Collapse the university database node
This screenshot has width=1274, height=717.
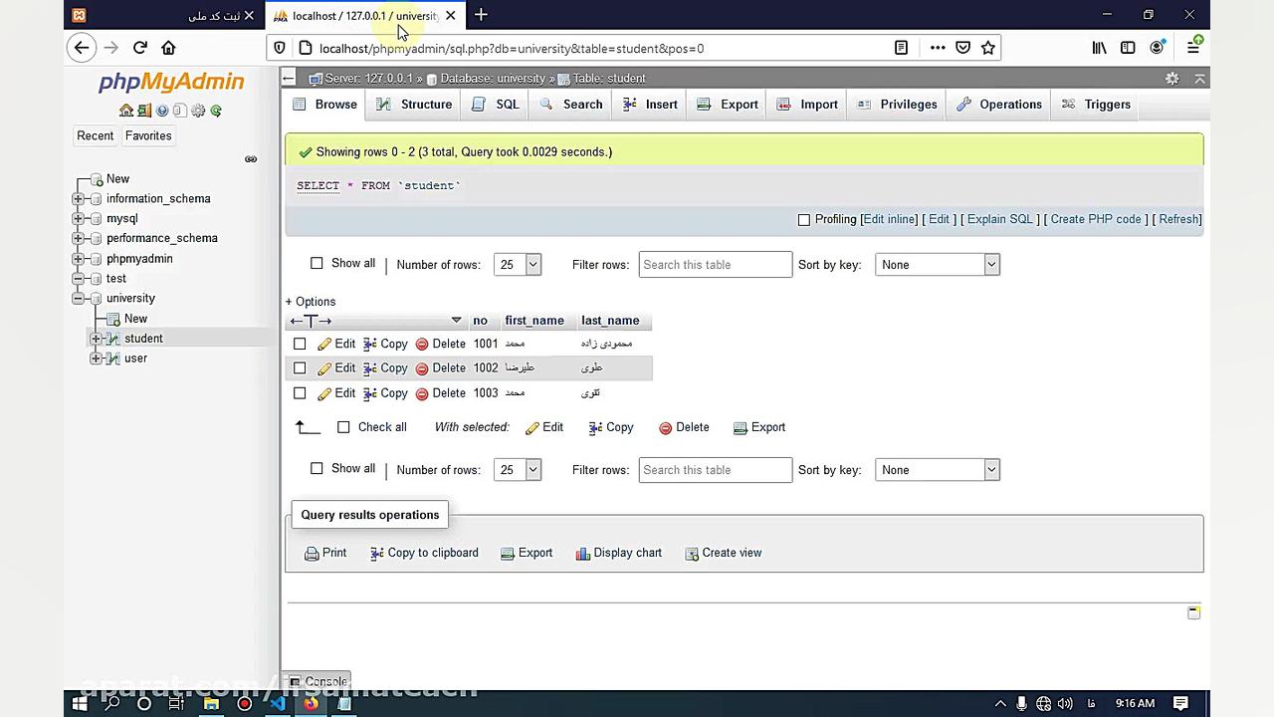point(79,299)
